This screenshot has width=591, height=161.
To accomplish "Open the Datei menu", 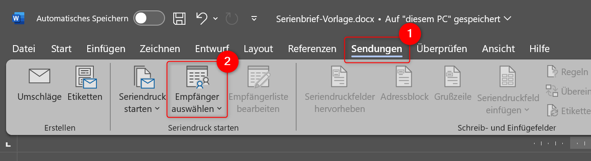I will pos(24,49).
